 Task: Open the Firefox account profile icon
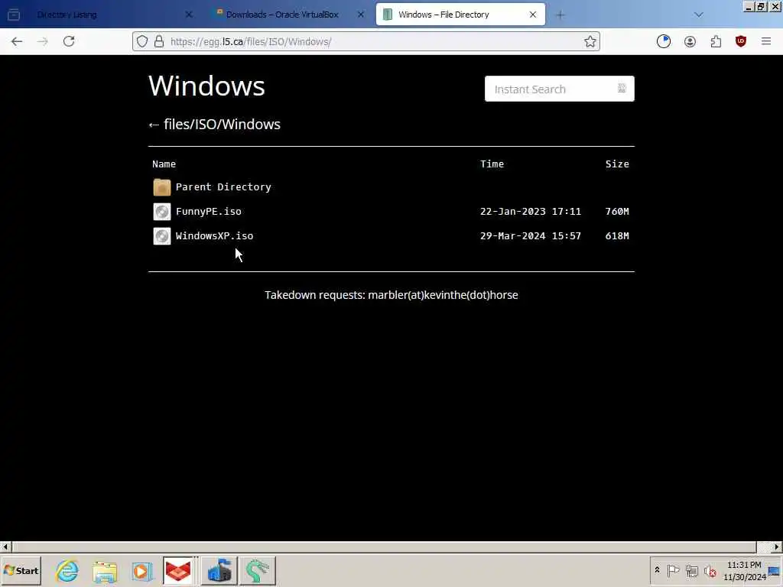pyautogui.click(x=690, y=41)
